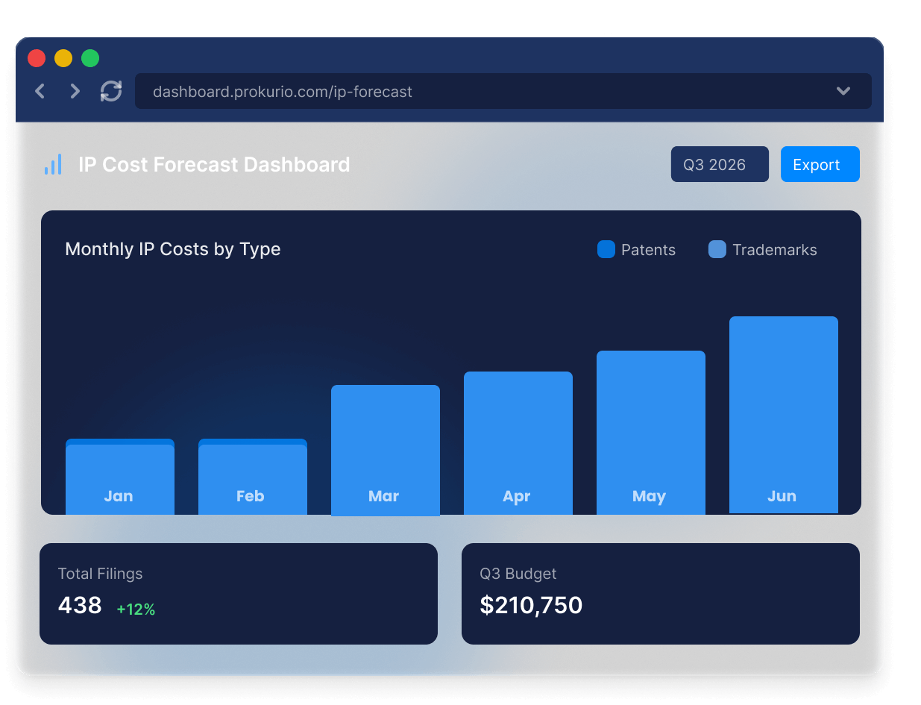Viewport: 921px width, 705px height.
Task: Toggle the Patents legend color swatch
Action: 606,249
